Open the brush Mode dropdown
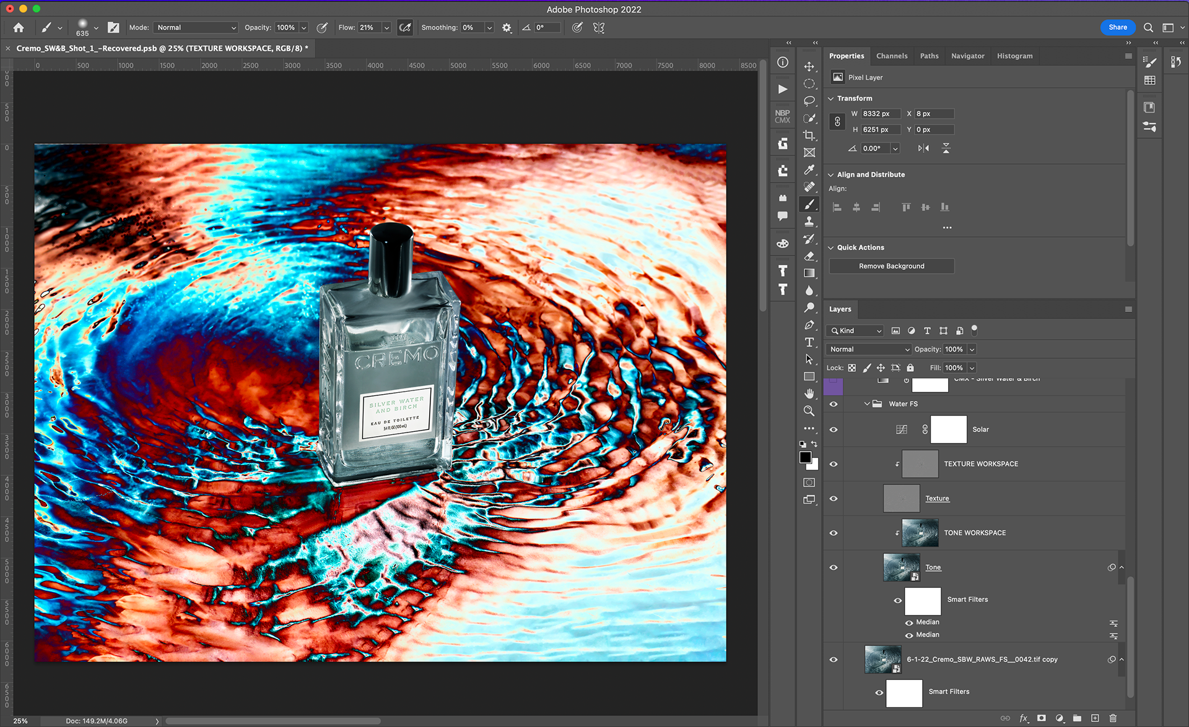Screen dimensions: 1189x727 tap(196, 28)
